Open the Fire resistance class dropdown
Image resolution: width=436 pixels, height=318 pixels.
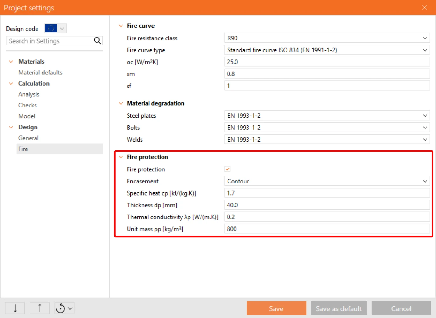click(x=327, y=38)
